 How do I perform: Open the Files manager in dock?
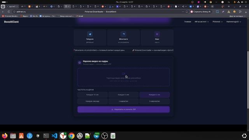point(13,136)
